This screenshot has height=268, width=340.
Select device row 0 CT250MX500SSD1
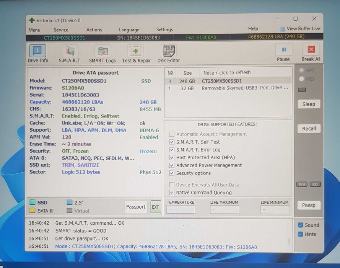pos(228,81)
